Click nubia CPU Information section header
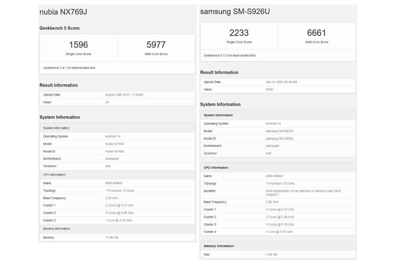The image size is (396, 264). point(117,175)
